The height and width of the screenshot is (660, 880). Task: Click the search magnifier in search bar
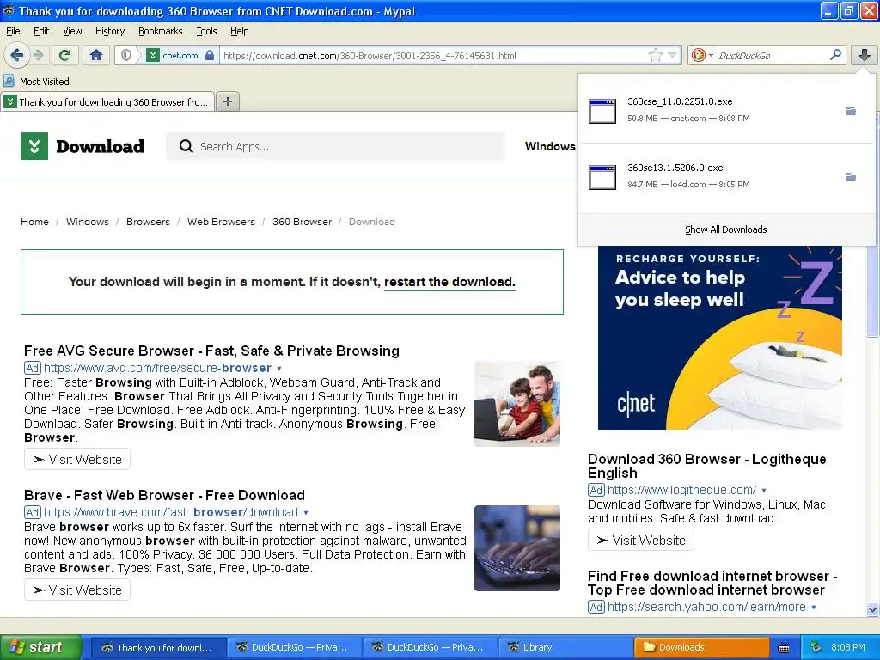click(835, 55)
